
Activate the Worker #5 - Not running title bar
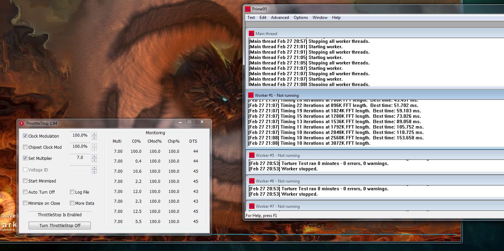click(375, 155)
